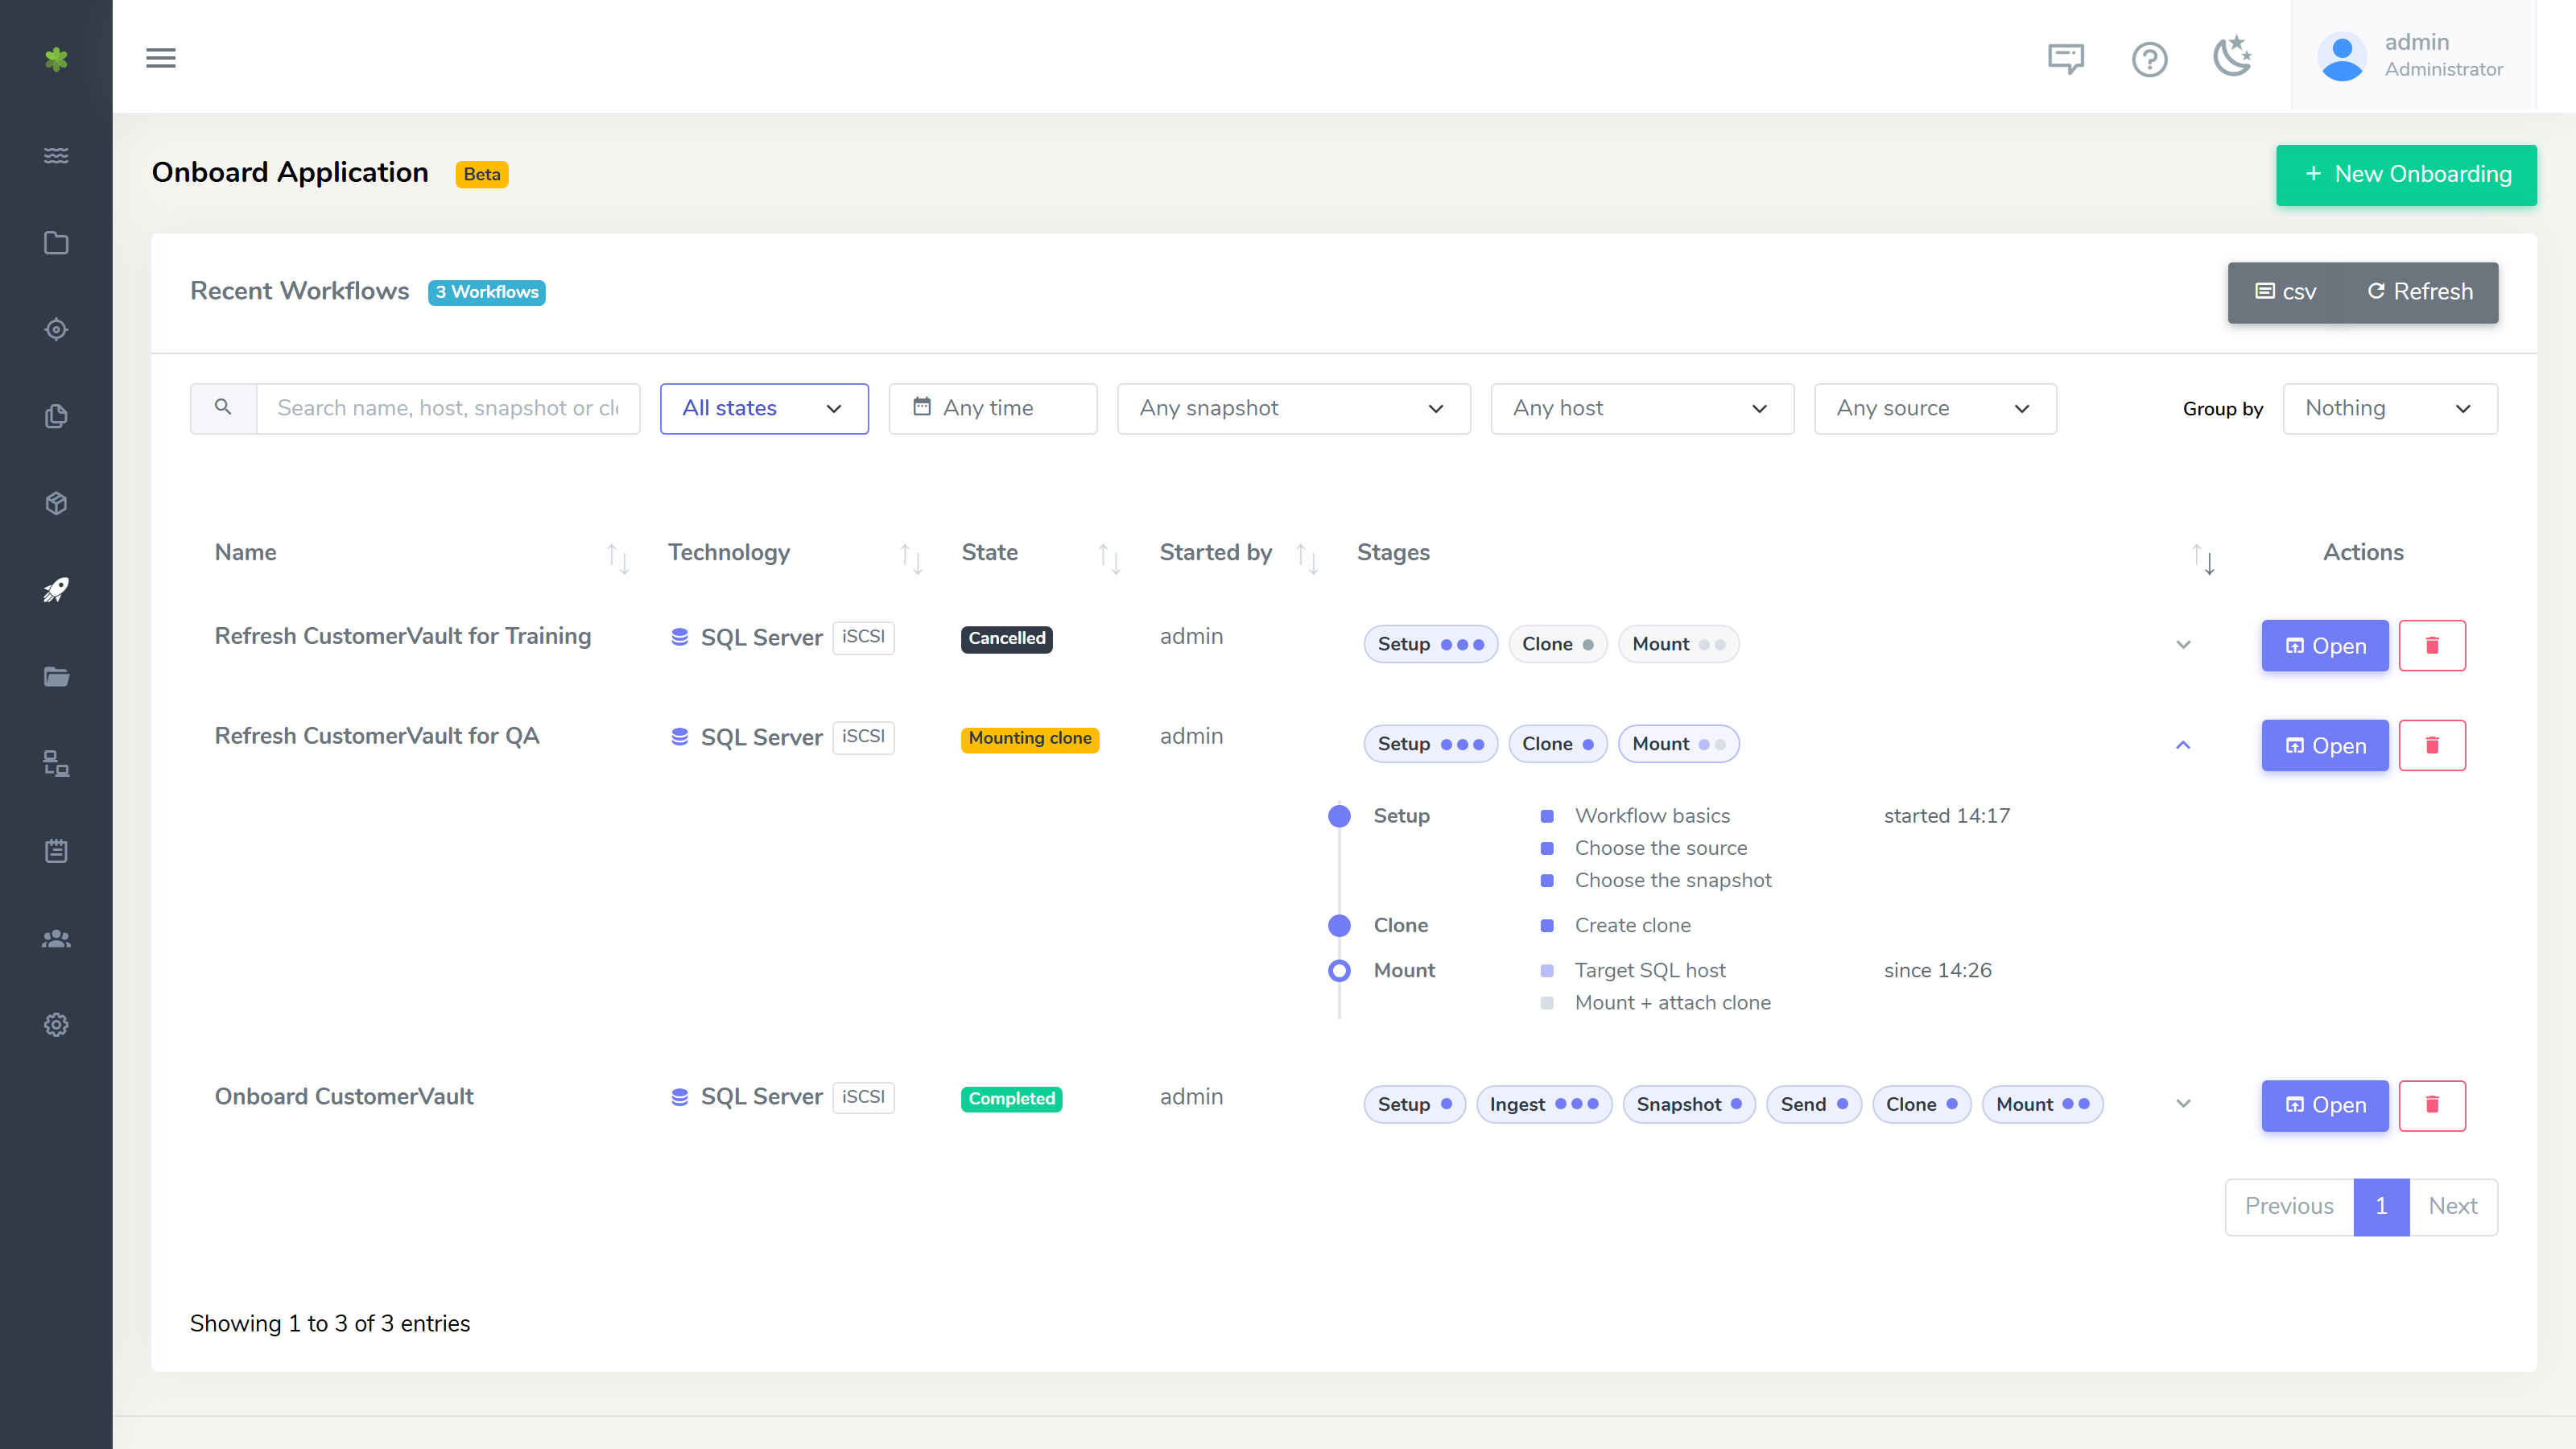Open the help question mark icon
This screenshot has width=2576, height=1449.
pyautogui.click(x=2149, y=59)
